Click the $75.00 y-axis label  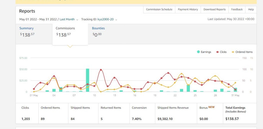(23, 58)
